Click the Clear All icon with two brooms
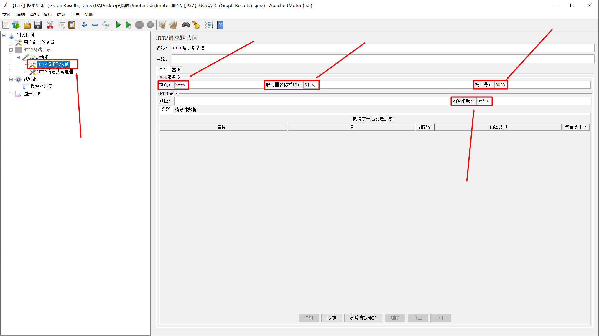The height and width of the screenshot is (336, 599). pos(173,25)
